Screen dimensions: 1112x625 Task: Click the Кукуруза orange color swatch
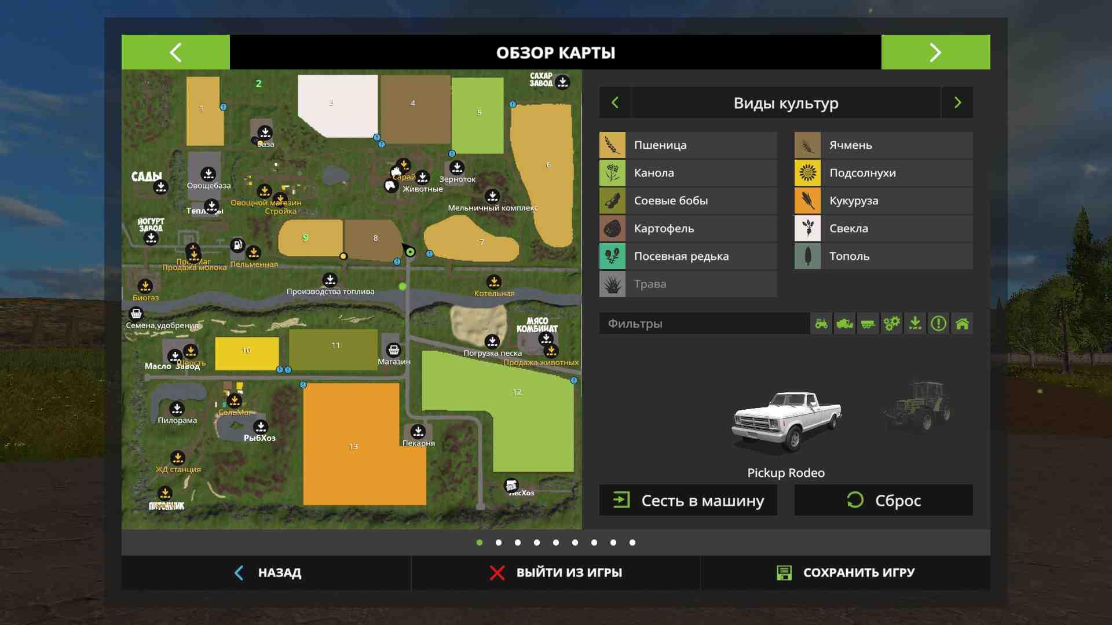click(x=807, y=201)
